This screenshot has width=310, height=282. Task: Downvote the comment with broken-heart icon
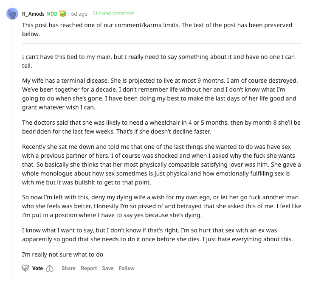click(x=50, y=268)
